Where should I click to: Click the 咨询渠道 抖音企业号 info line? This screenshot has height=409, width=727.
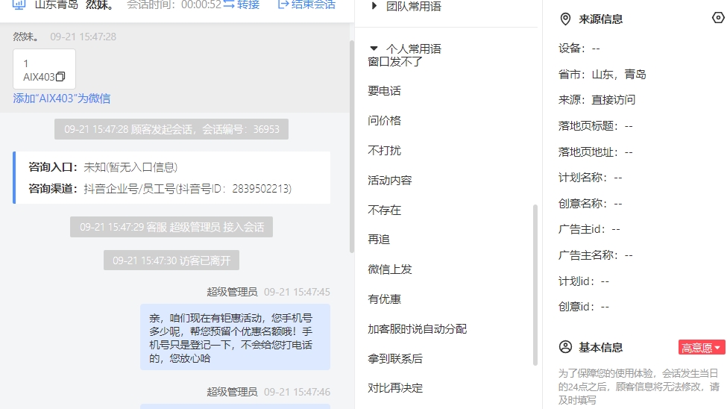160,189
